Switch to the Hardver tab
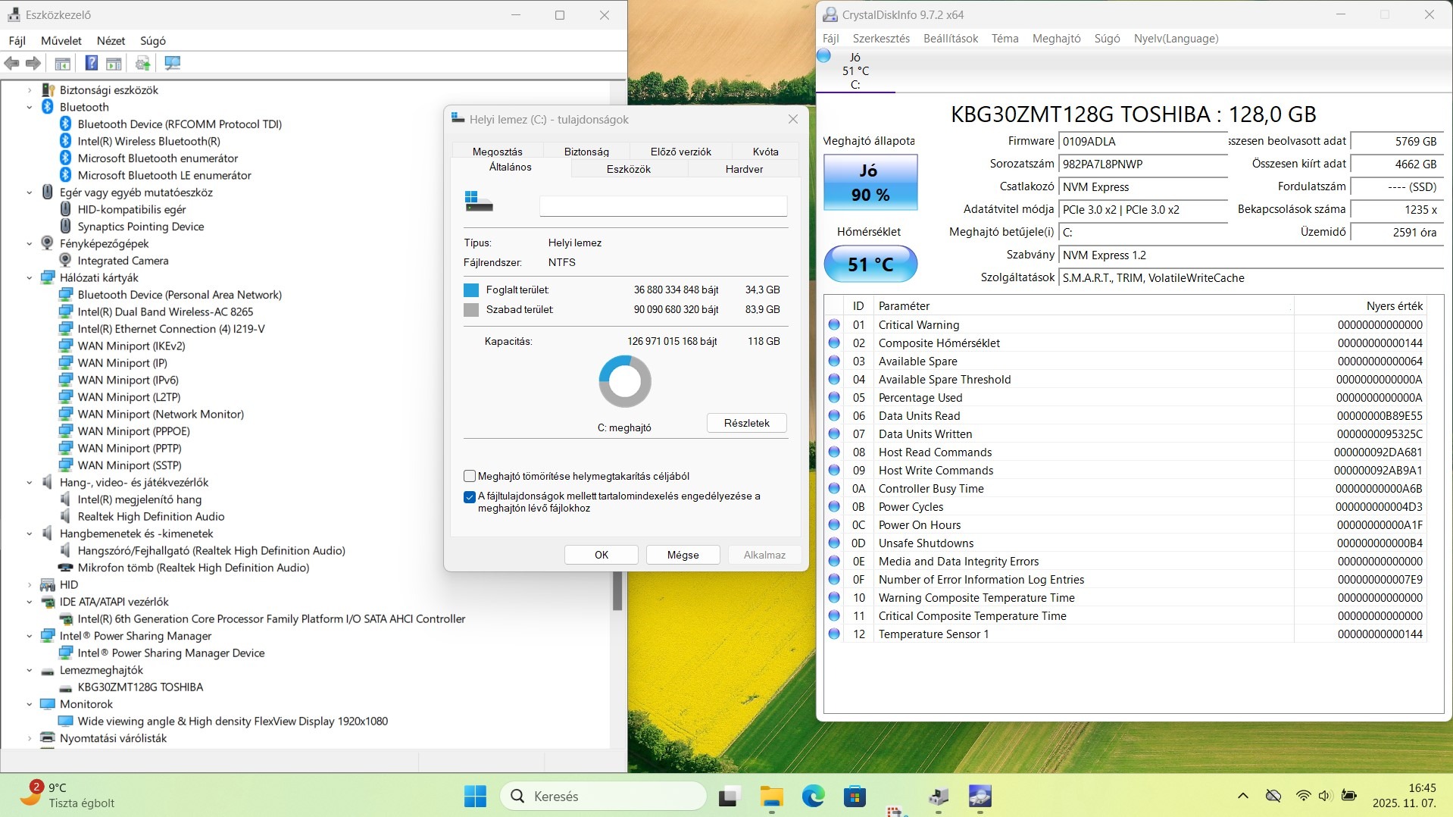The height and width of the screenshot is (817, 1453). pyautogui.click(x=744, y=169)
